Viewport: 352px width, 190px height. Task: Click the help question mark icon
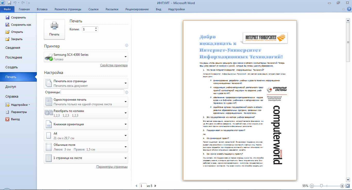pos(349,9)
